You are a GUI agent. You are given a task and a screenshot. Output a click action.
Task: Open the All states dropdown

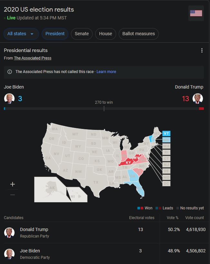point(21,34)
